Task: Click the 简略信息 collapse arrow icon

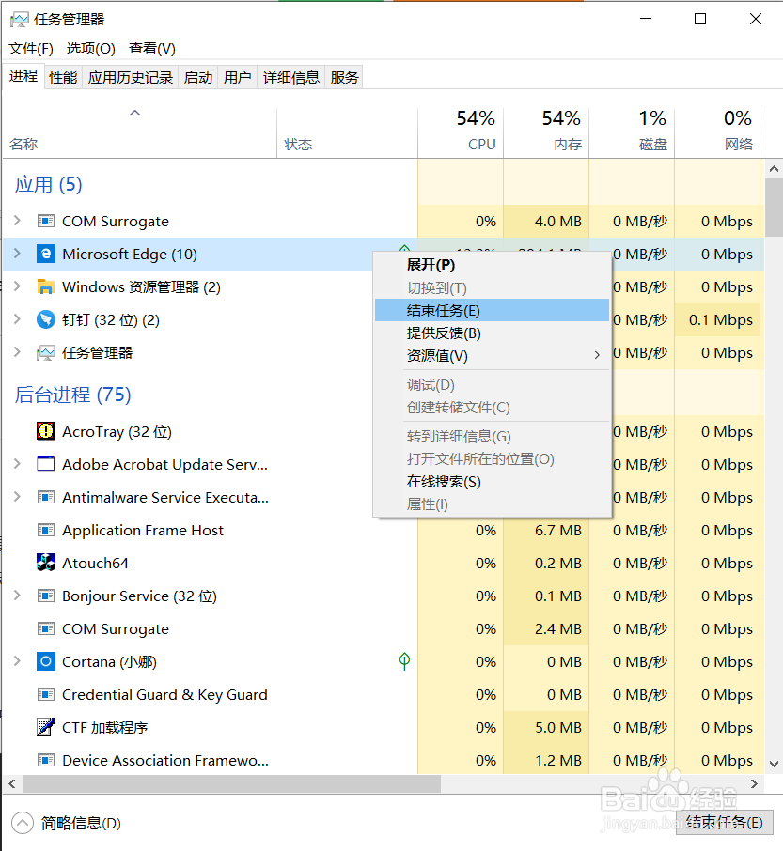Action: tap(23, 823)
